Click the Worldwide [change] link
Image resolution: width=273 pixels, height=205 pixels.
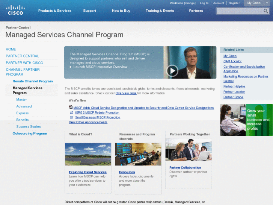pyautogui.click(x=183, y=3)
